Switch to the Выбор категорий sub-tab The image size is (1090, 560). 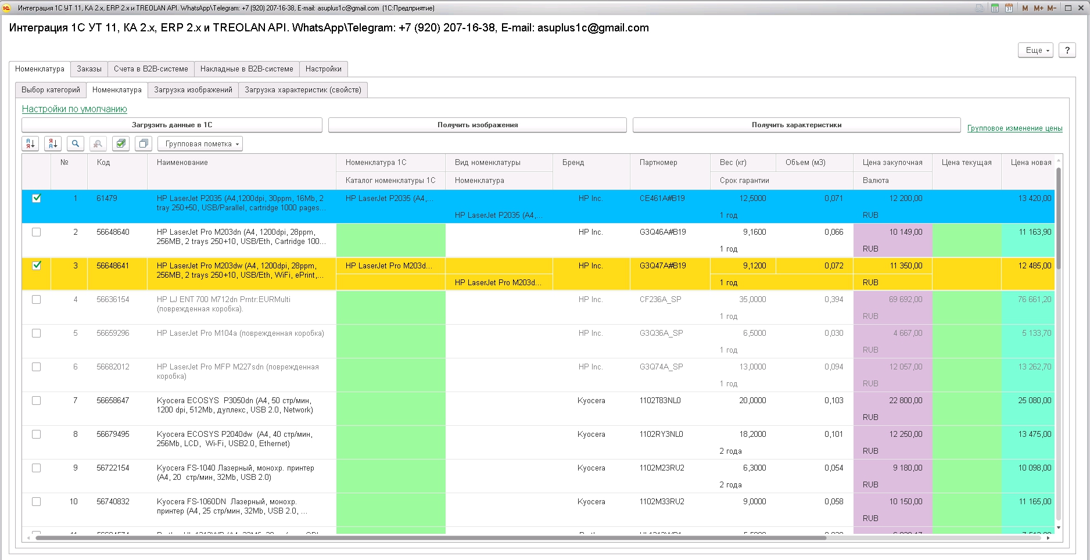(51, 90)
